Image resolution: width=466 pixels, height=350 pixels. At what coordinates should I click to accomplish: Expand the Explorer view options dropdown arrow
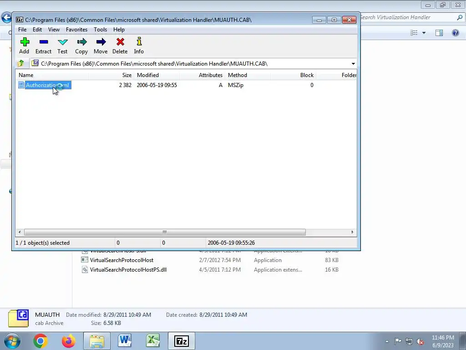tap(424, 33)
